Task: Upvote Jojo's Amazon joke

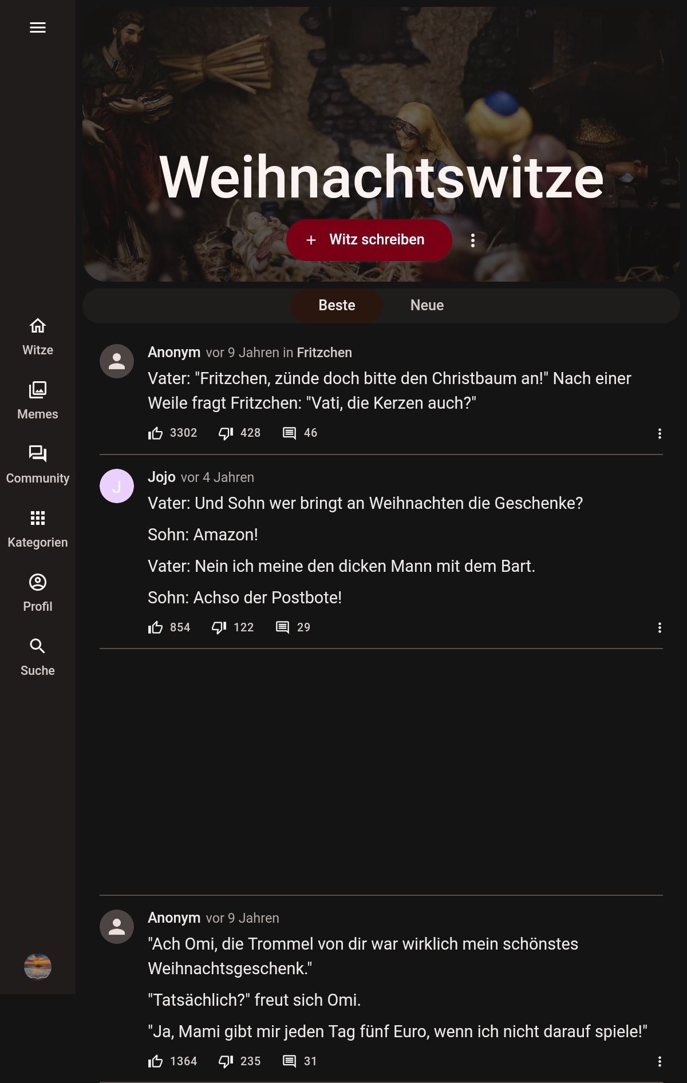Action: pos(156,628)
